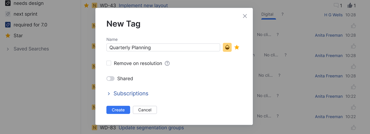Click the Create button
The height and width of the screenshot is (134, 370).
click(x=118, y=110)
